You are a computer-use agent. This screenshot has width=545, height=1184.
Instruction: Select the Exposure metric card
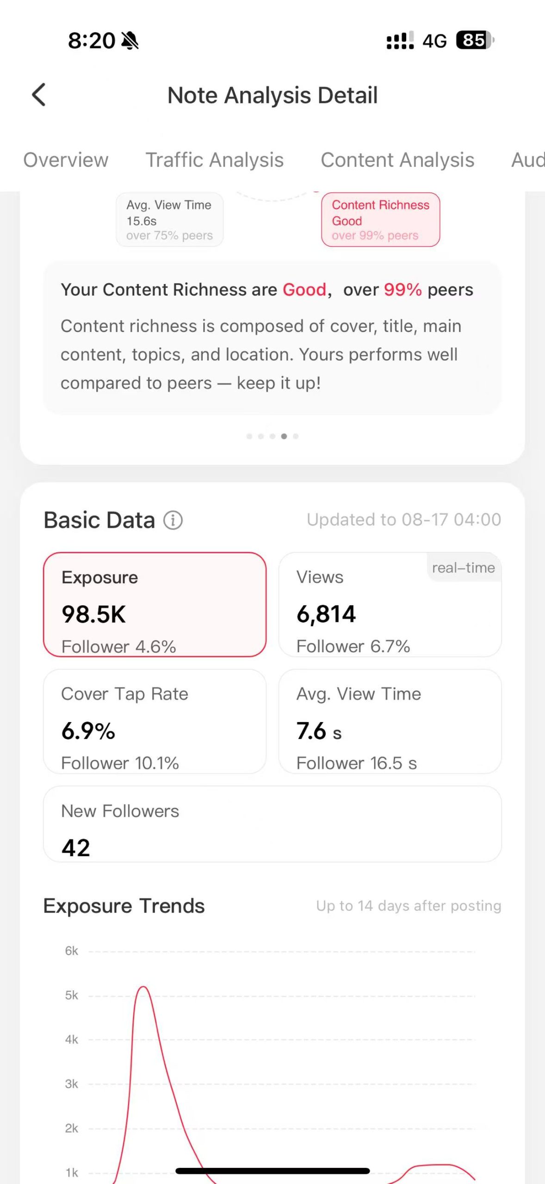pos(155,604)
